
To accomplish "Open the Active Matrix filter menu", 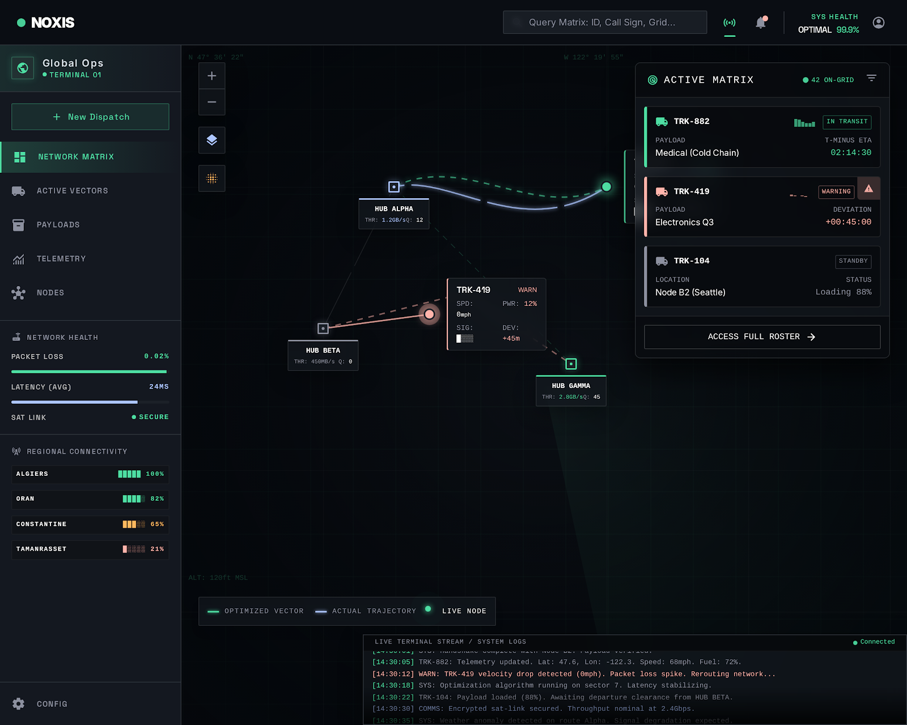I will click(x=871, y=79).
